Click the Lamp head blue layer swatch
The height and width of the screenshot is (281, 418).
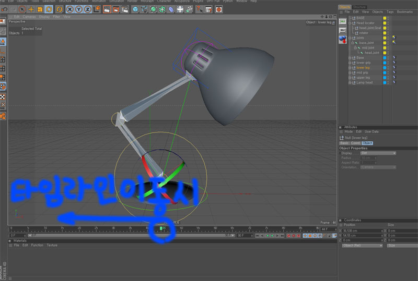click(385, 83)
